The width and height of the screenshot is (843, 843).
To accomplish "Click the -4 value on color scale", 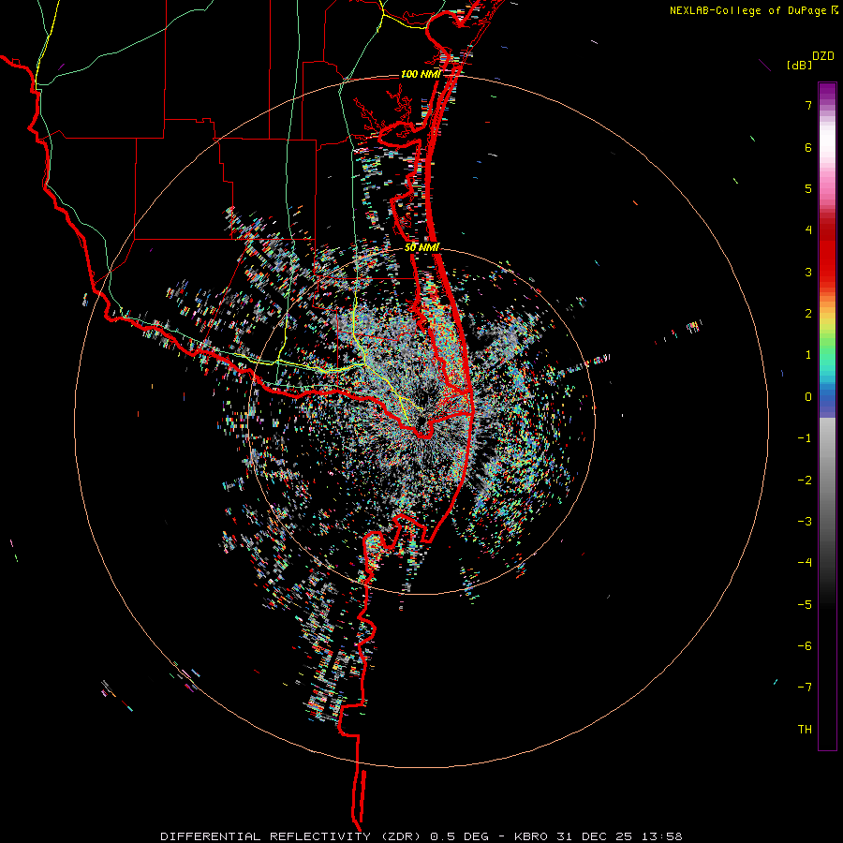I will click(805, 563).
